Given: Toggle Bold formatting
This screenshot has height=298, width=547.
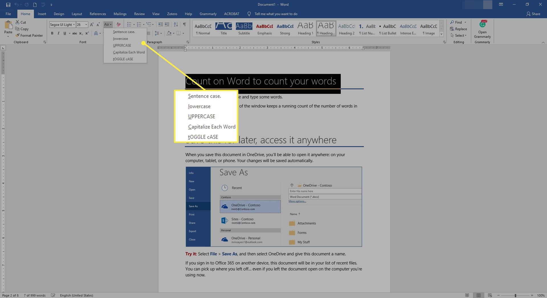Looking at the screenshot, I should pyautogui.click(x=52, y=33).
